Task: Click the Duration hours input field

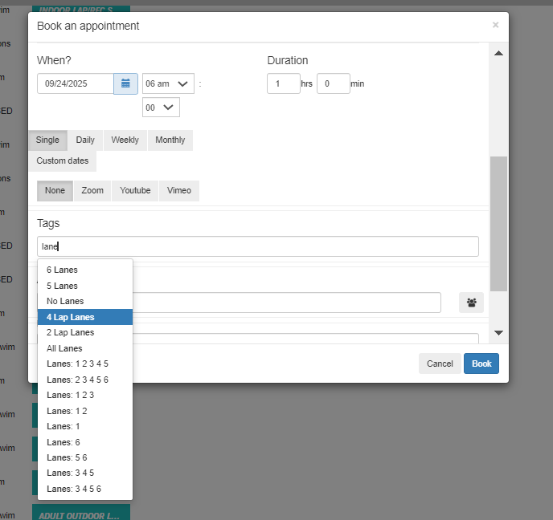Action: tap(284, 83)
